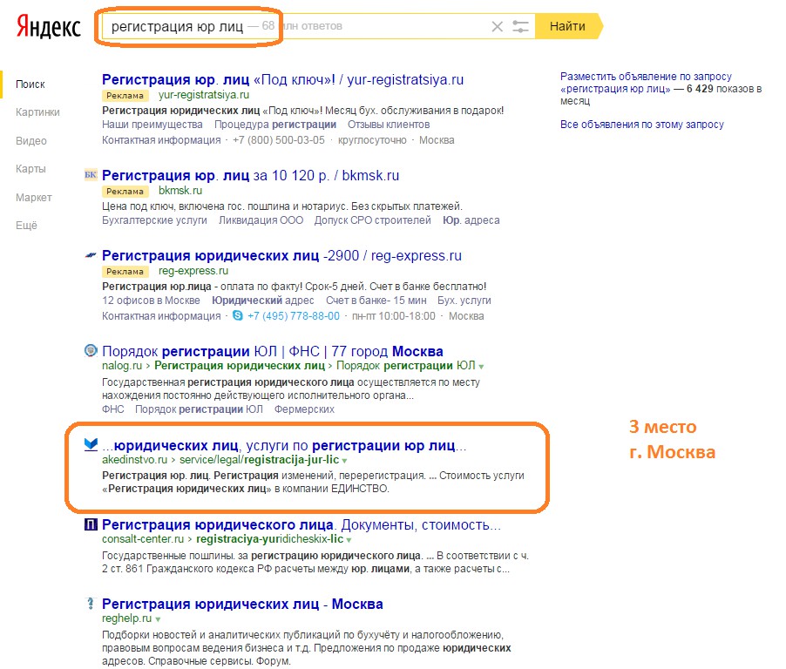
Task: Switch to the Картинки tab
Action: coord(37,112)
